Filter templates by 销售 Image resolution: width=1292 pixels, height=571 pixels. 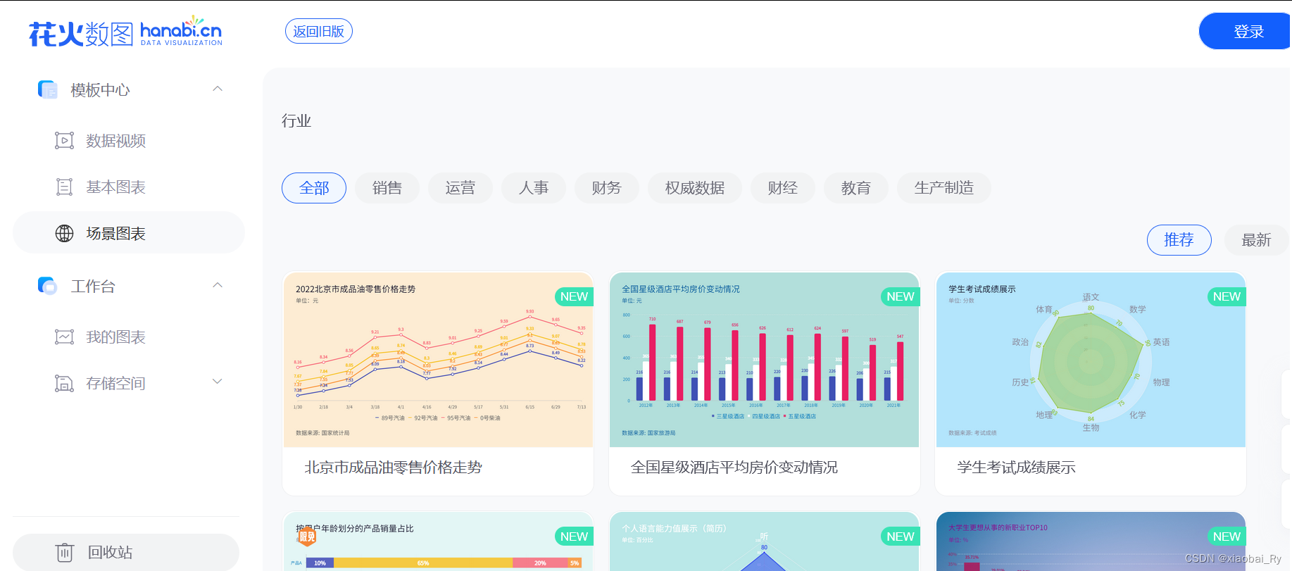tap(387, 188)
